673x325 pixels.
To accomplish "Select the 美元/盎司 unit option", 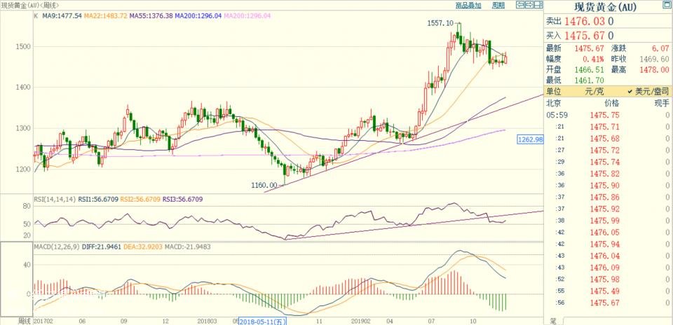I will coord(641,92).
